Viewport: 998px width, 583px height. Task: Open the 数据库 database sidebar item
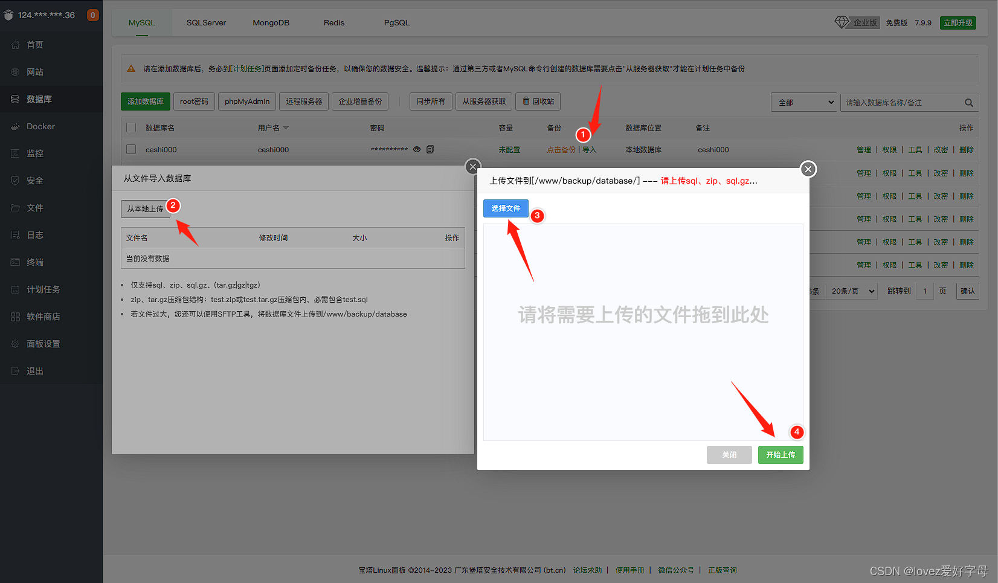[x=51, y=99]
